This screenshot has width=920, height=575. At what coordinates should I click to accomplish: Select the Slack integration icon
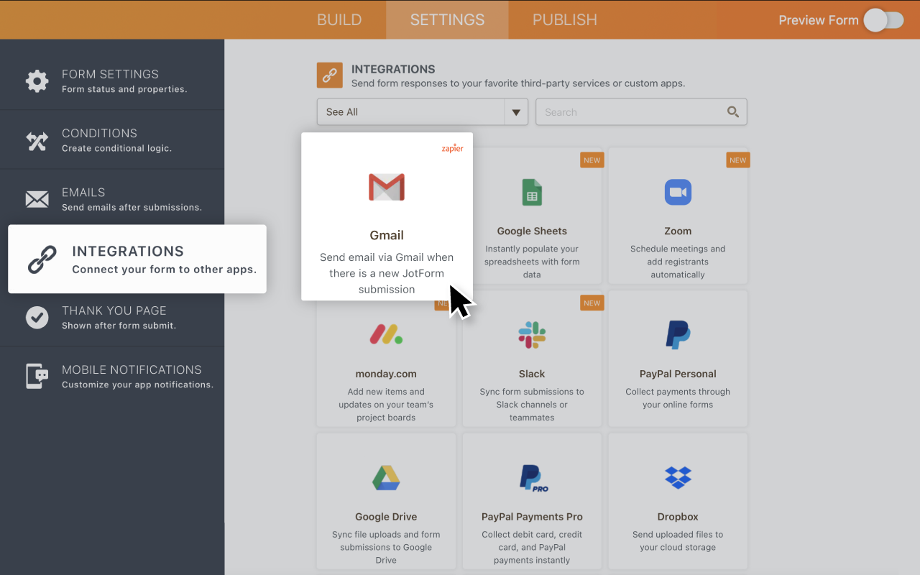tap(532, 334)
